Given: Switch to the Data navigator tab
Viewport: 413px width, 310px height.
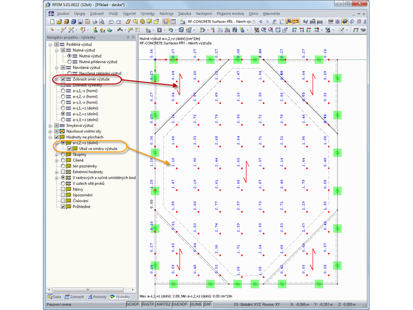Looking at the screenshot, I should [x=54, y=296].
